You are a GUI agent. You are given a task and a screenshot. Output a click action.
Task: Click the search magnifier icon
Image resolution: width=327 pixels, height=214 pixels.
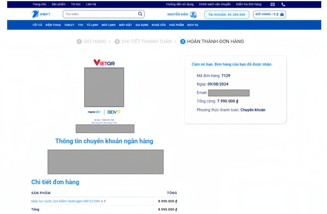click(140, 14)
